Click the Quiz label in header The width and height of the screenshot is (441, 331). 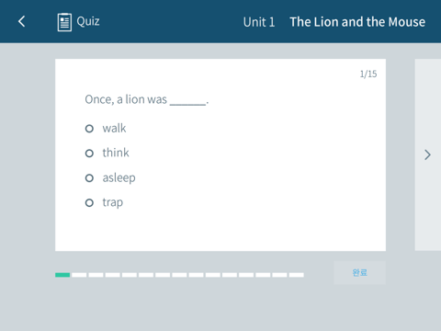(x=88, y=21)
